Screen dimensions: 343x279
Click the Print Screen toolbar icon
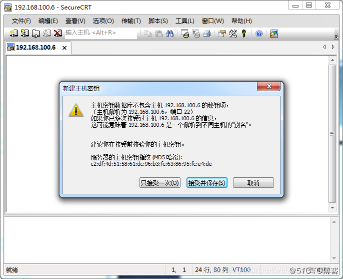point(185,34)
